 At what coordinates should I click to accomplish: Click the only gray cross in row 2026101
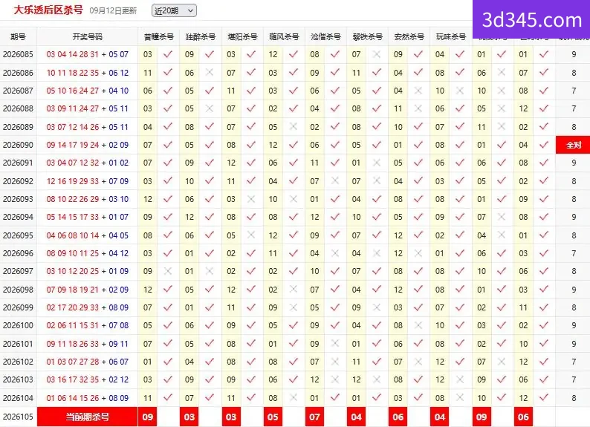pos(334,344)
